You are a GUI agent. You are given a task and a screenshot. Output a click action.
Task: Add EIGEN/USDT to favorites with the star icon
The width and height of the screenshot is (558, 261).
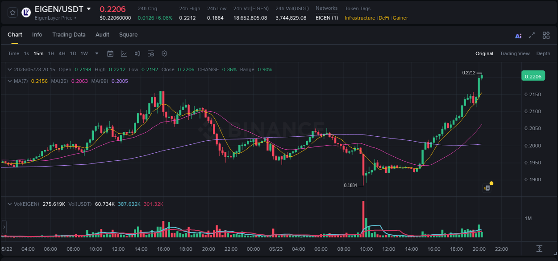[x=12, y=12]
